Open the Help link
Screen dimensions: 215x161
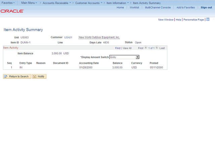[178, 19]
